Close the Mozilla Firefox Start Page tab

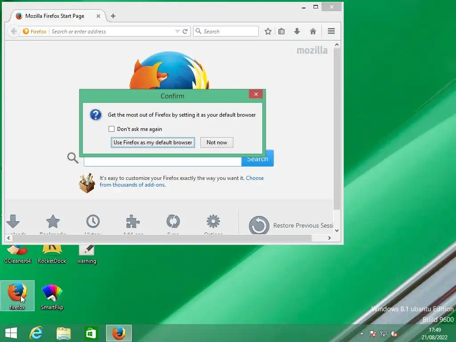(98, 16)
